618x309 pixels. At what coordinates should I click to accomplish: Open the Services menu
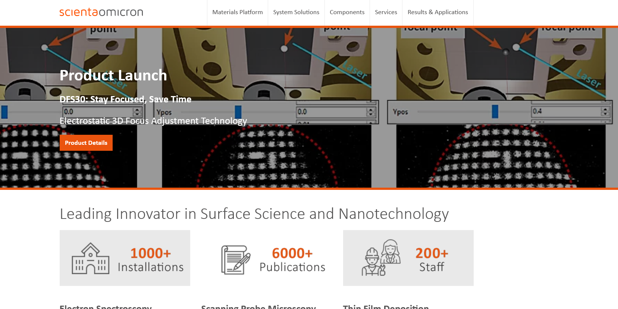pyautogui.click(x=386, y=12)
